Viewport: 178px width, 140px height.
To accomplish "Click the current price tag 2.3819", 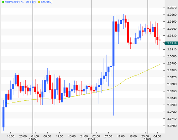I will 172,43.
